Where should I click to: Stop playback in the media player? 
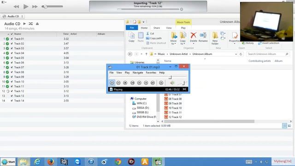pos(125,83)
